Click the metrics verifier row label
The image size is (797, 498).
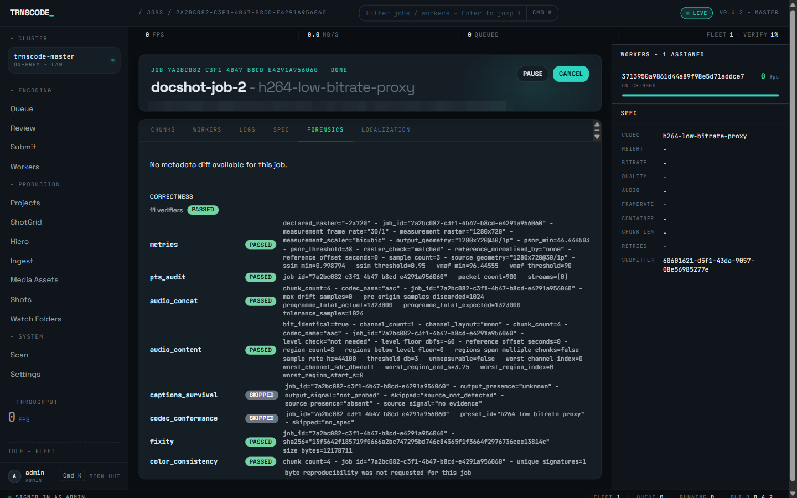pyautogui.click(x=164, y=245)
